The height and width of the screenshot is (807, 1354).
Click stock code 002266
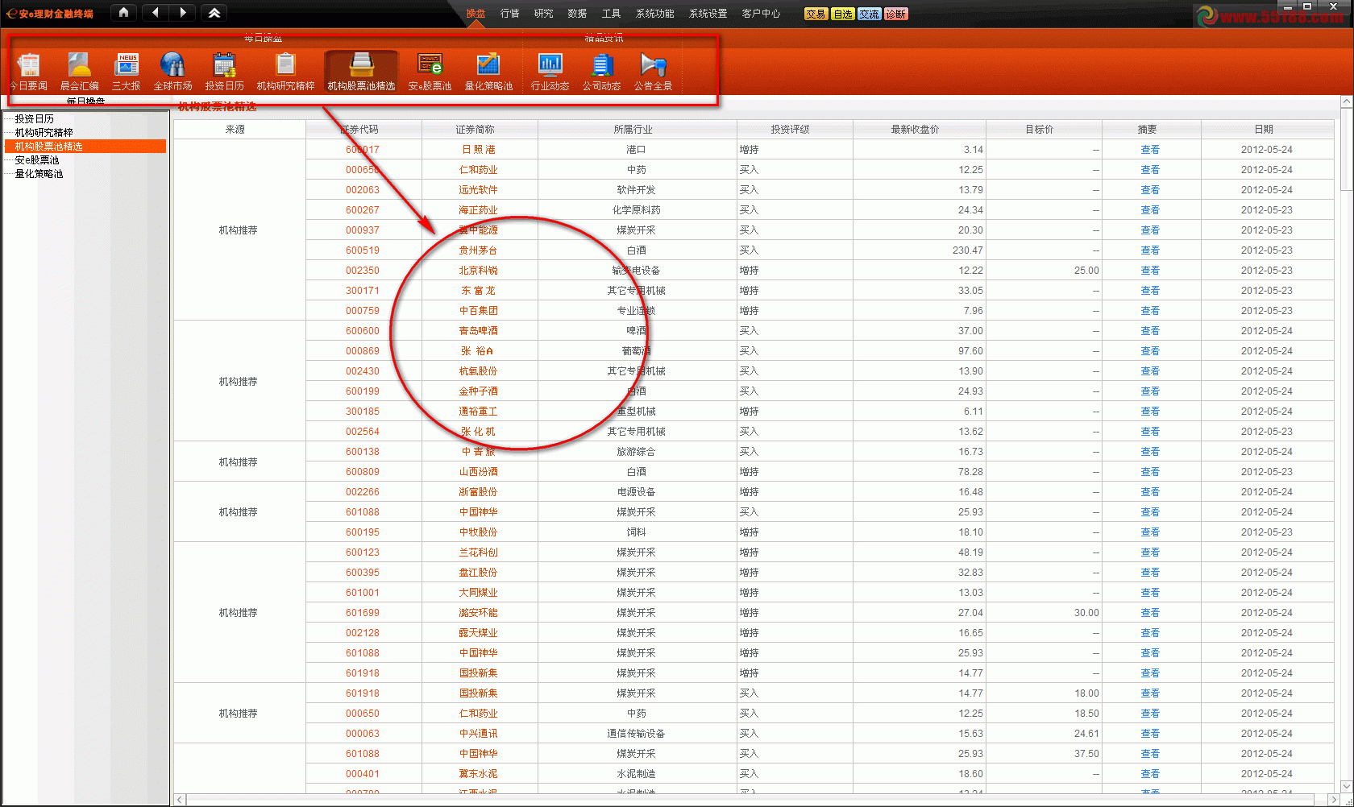(363, 492)
